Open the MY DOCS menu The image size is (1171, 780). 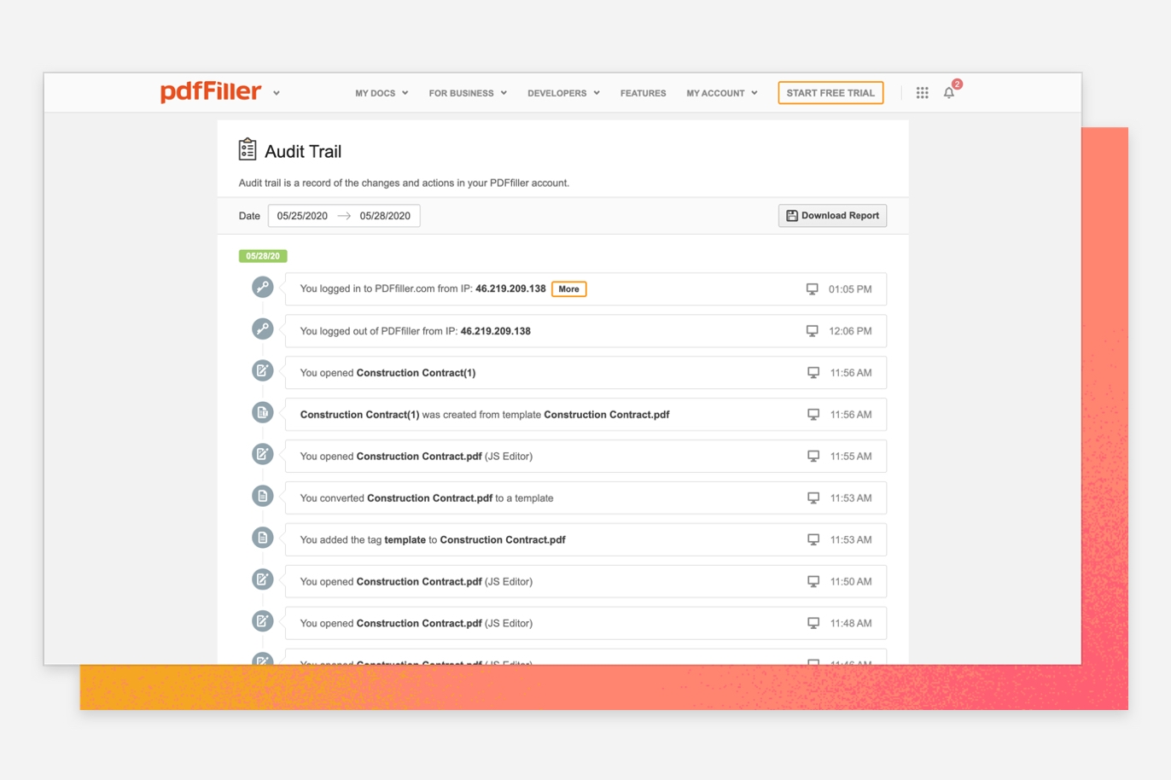(x=382, y=93)
